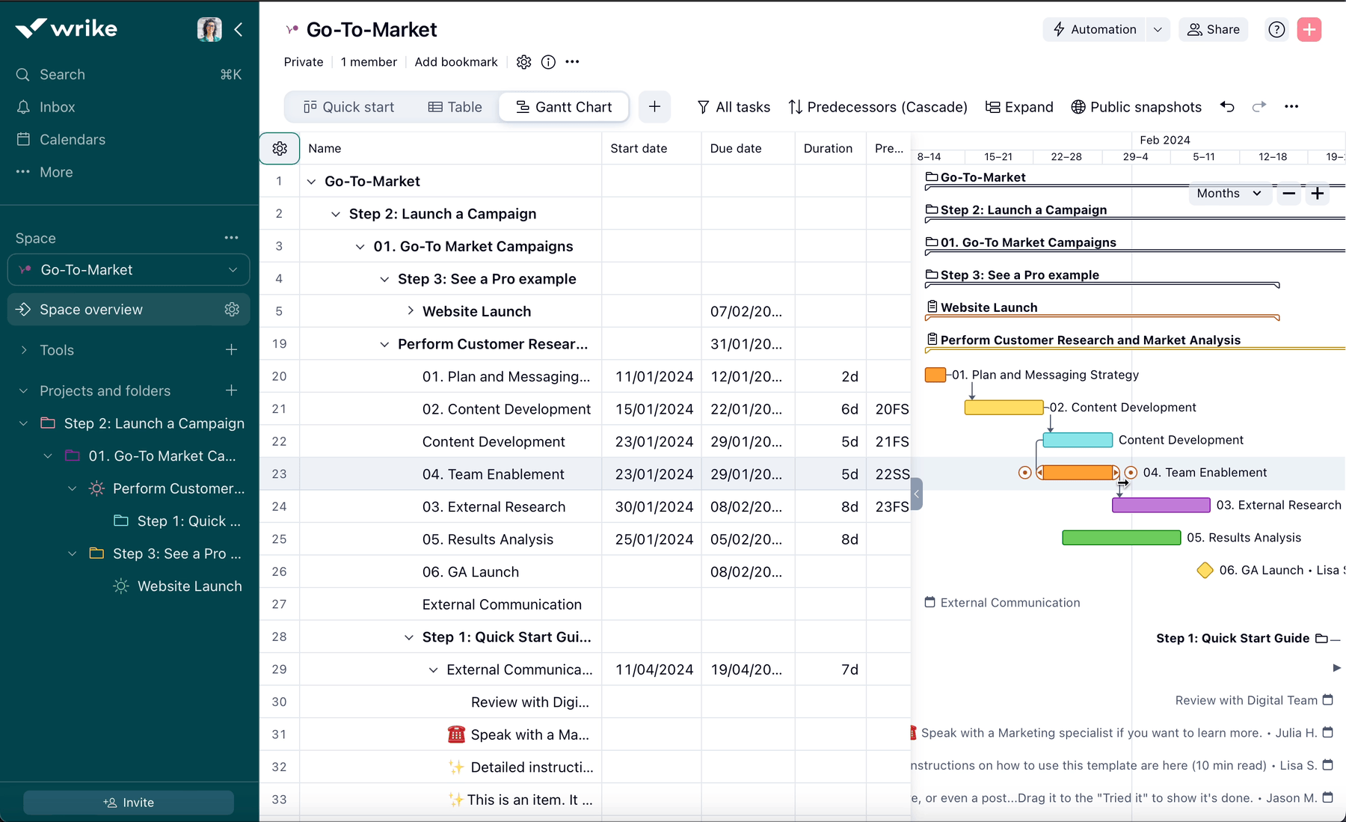Expand the Website Launch row chevron
This screenshot has width=1346, height=822.
411,310
